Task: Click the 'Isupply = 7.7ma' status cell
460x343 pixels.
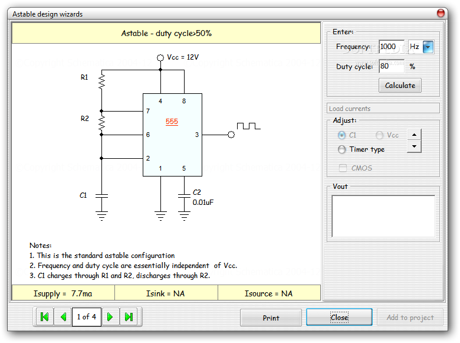Action: point(63,293)
